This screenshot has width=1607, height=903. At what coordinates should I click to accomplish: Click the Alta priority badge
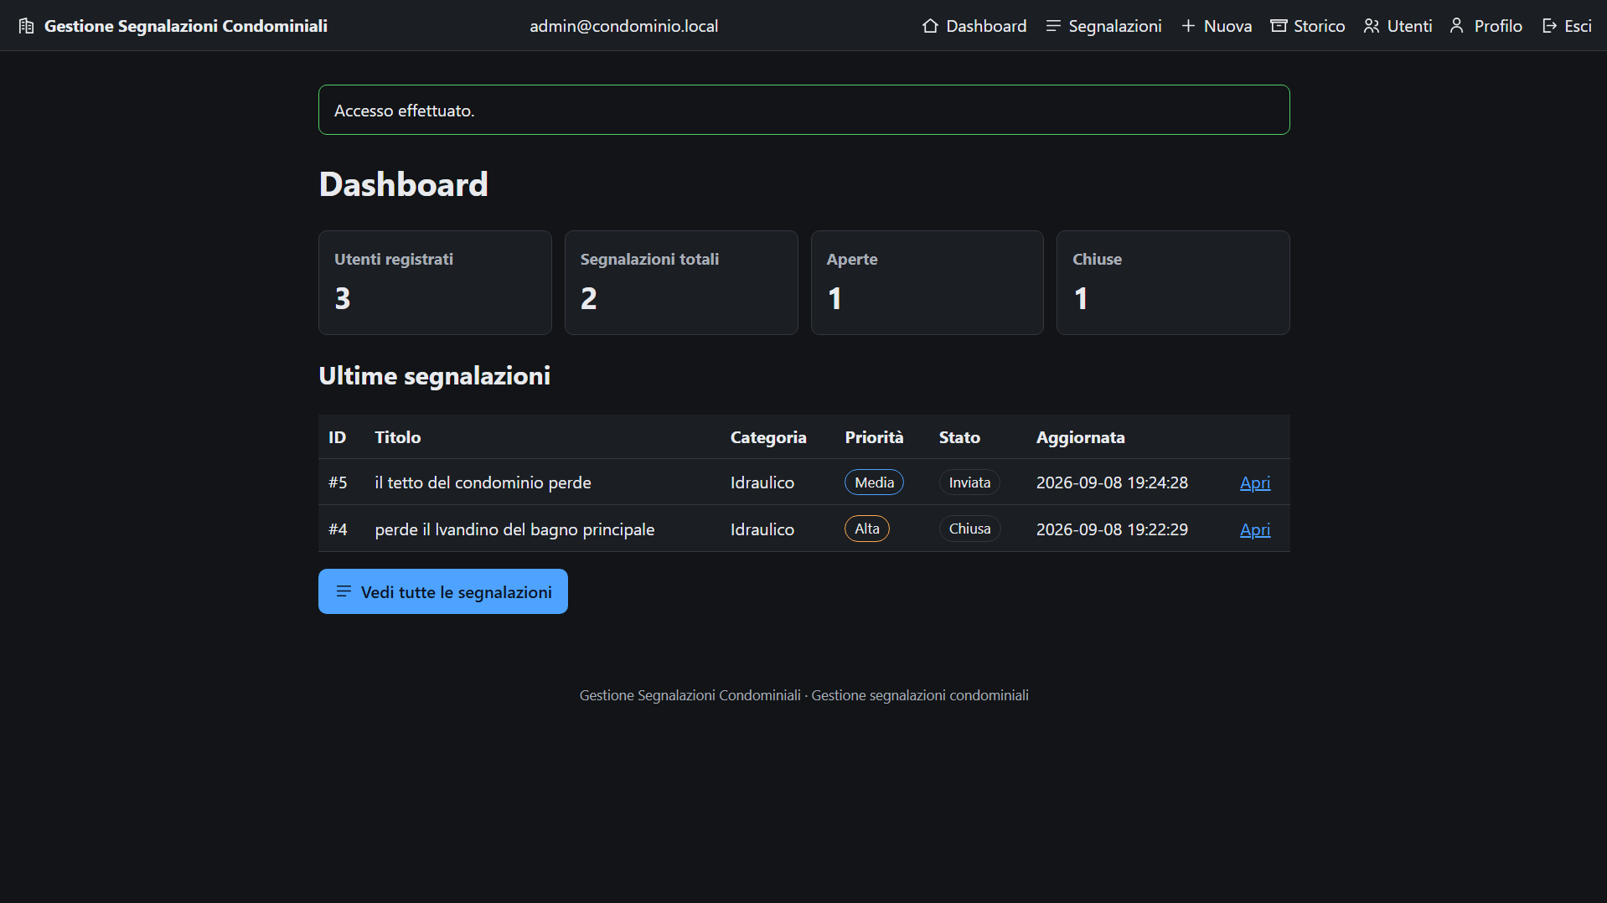(x=867, y=529)
